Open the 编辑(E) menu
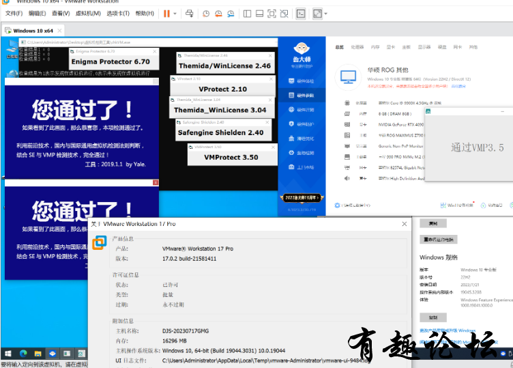Image resolution: width=513 pixels, height=368 pixels. 37,14
